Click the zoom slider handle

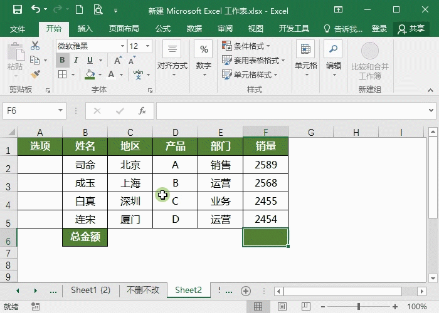pos(359,307)
